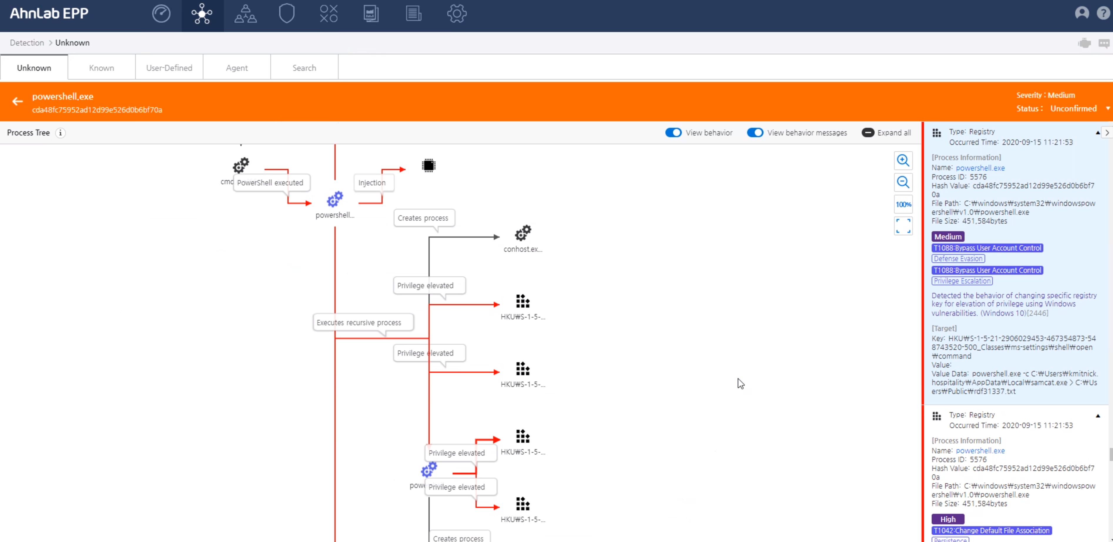Select the third HKU registry node
Screen dimensions: 1113x542
[522, 436]
